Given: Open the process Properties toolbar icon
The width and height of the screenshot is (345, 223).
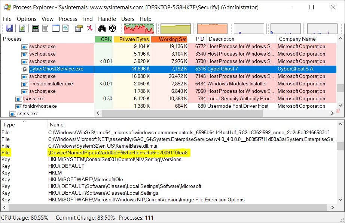Looking at the screenshot, I should [79, 28].
